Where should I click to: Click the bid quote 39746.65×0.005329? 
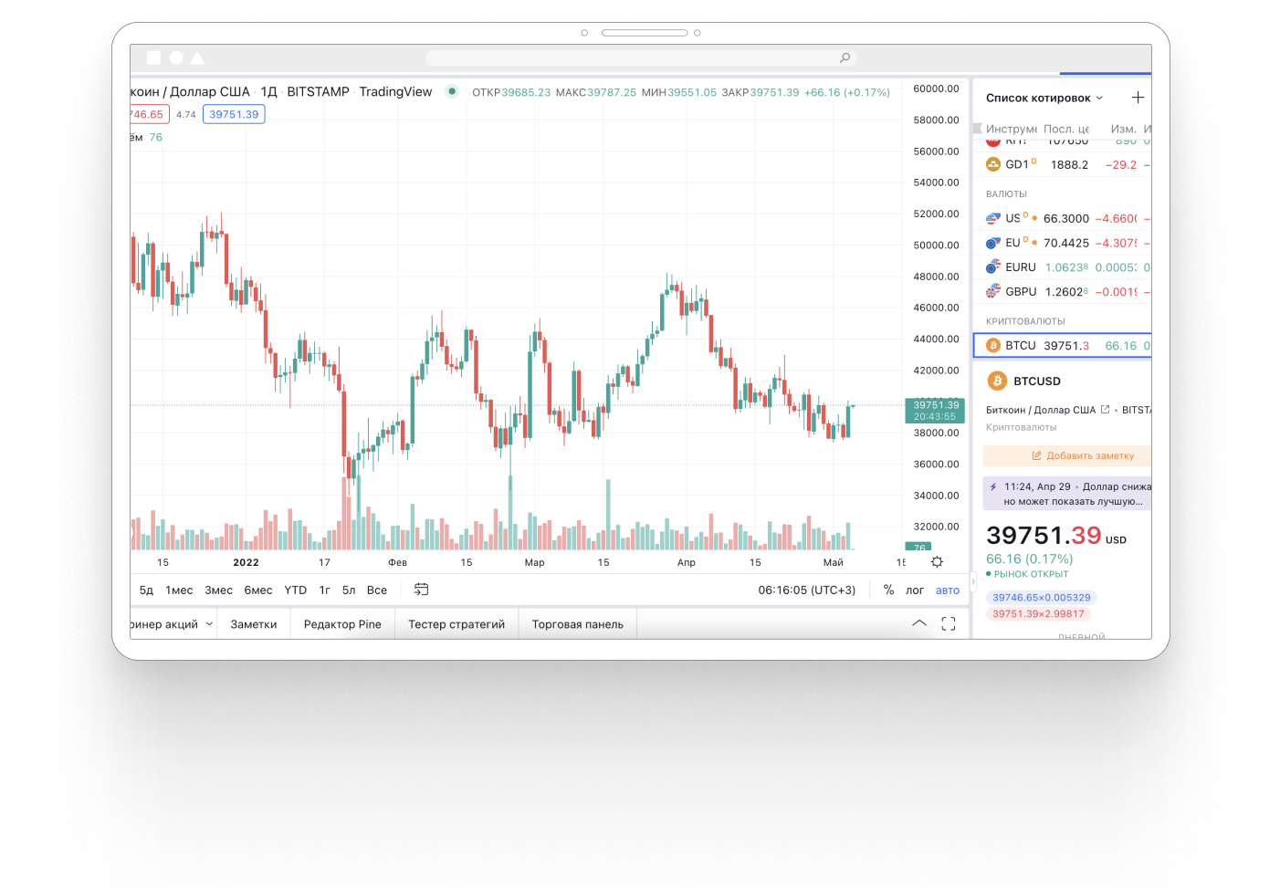[1041, 598]
